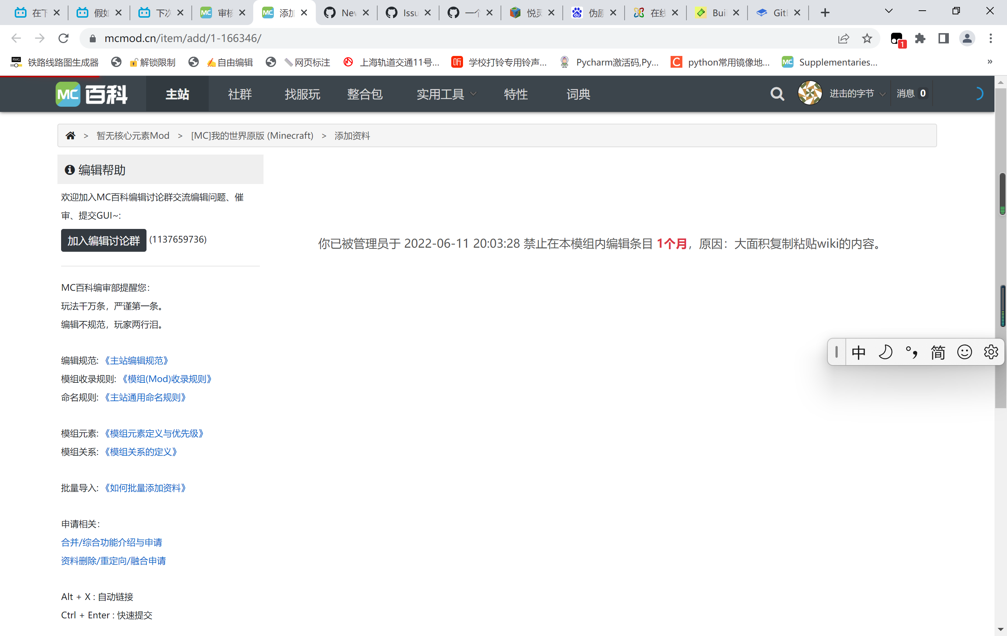The image size is (1007, 636).
Task: Click the IME emoji smiley icon
Action: (964, 352)
